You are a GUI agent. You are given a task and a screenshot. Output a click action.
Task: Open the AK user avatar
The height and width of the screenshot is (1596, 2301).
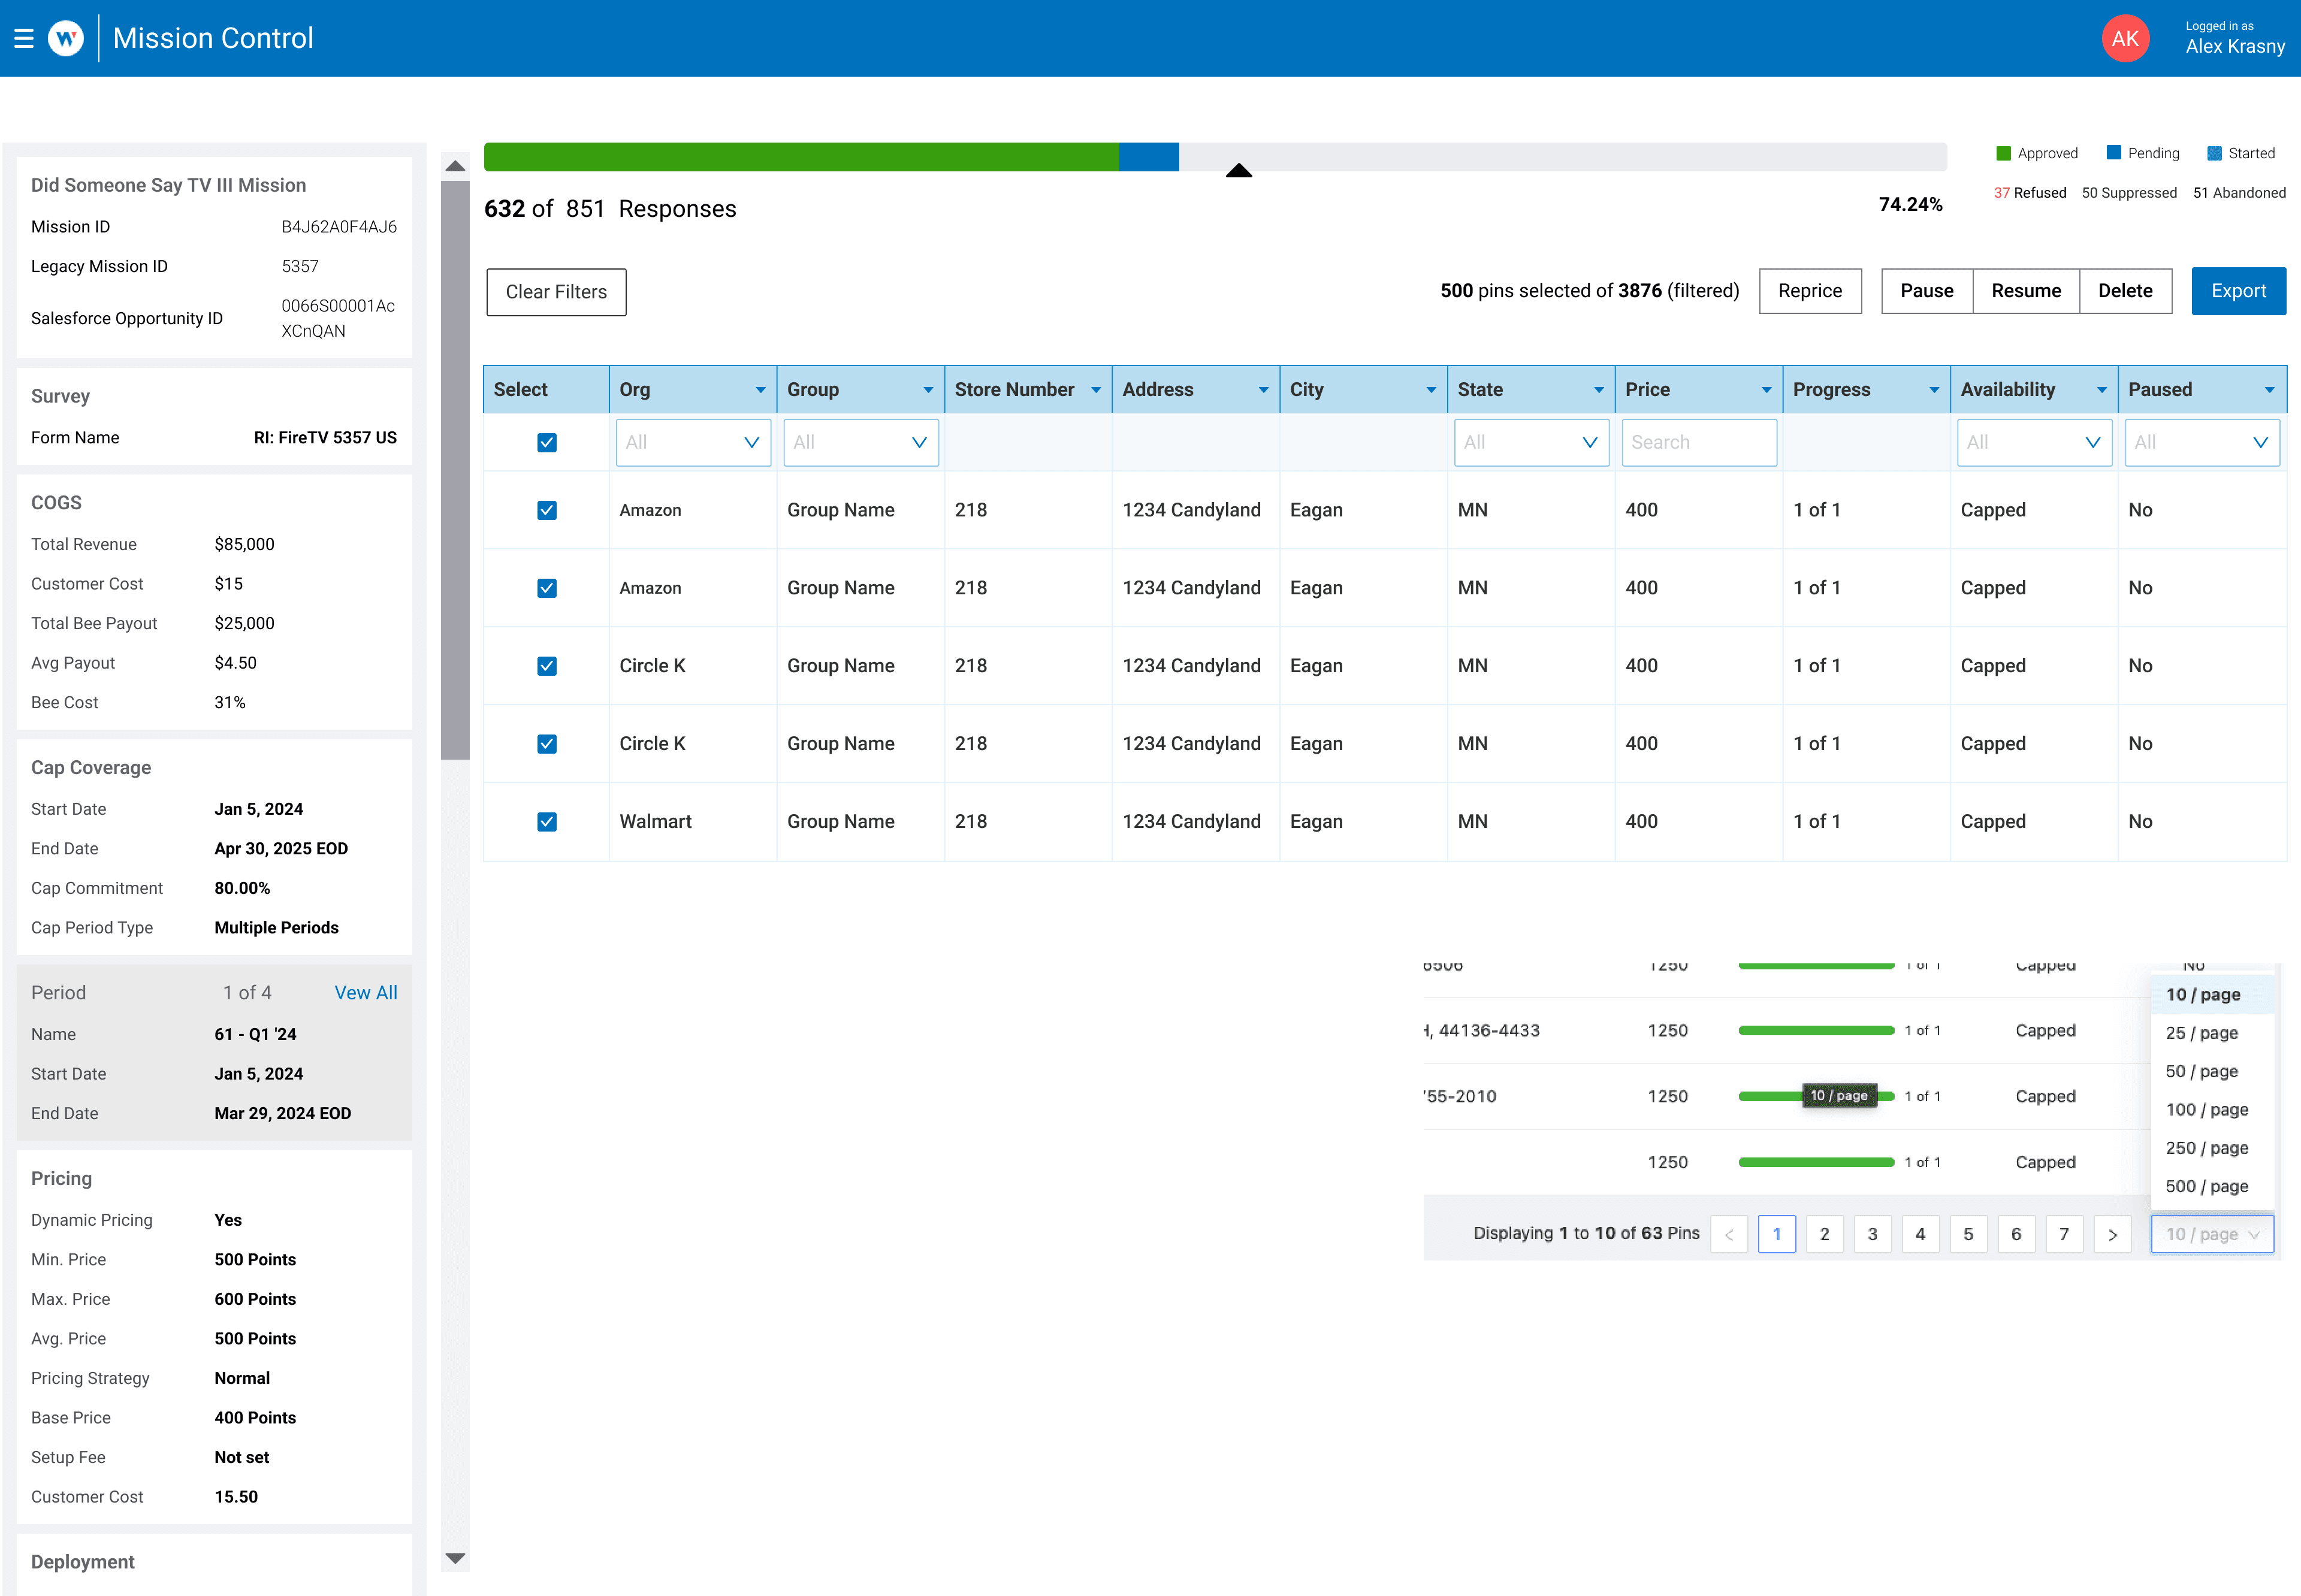coord(2125,38)
